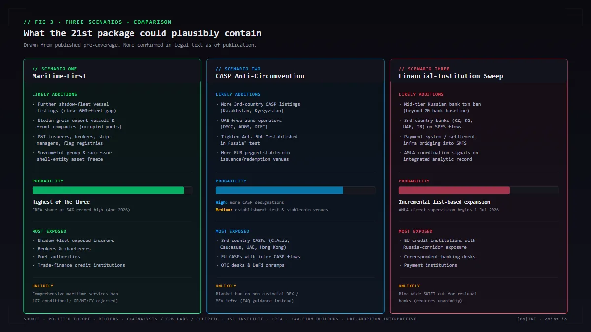Click the UNLIKELY label in Financial-Institution card
This screenshot has height=332, width=591.
point(409,286)
